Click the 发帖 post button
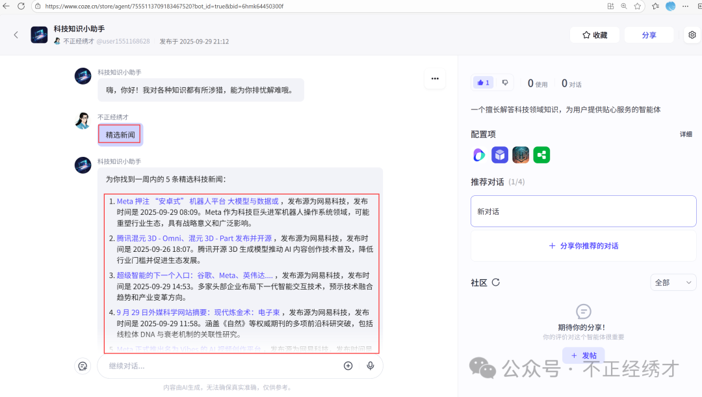Viewport: 702px width, 397px height. tap(583, 355)
